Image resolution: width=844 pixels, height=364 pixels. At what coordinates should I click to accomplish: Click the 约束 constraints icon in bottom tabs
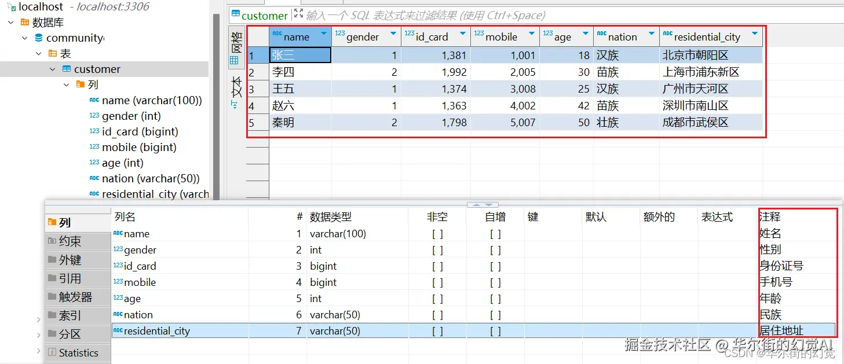[52, 241]
